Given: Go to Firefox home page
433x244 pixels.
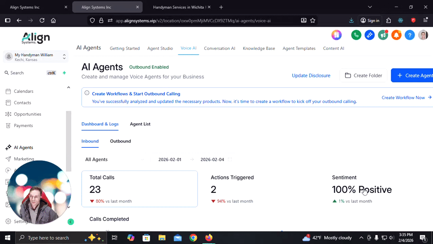Looking at the screenshot, I should click(53, 20).
